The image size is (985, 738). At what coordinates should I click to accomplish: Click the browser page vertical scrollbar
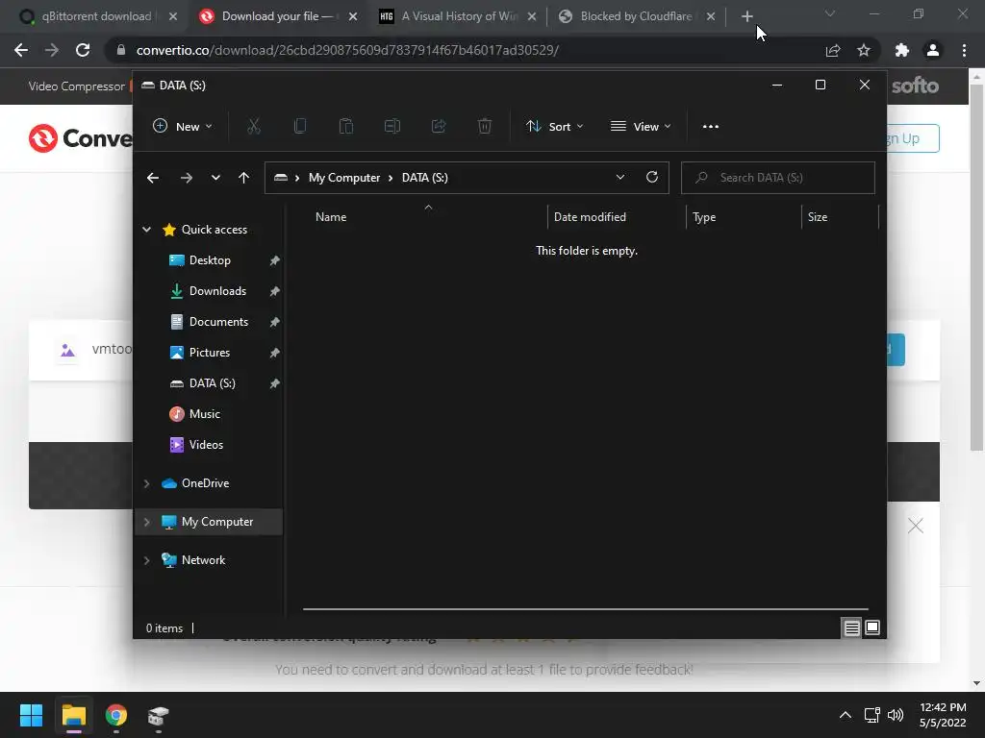[976, 267]
